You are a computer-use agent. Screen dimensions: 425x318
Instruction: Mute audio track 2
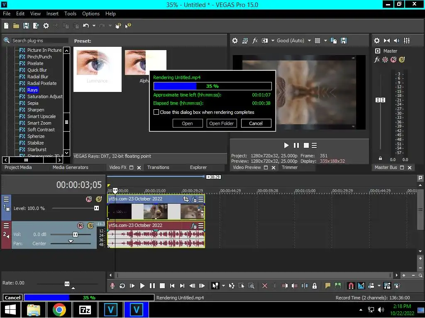click(x=81, y=225)
